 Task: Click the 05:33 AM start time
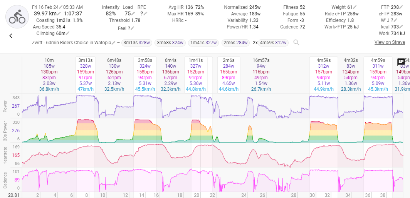pos(73,7)
